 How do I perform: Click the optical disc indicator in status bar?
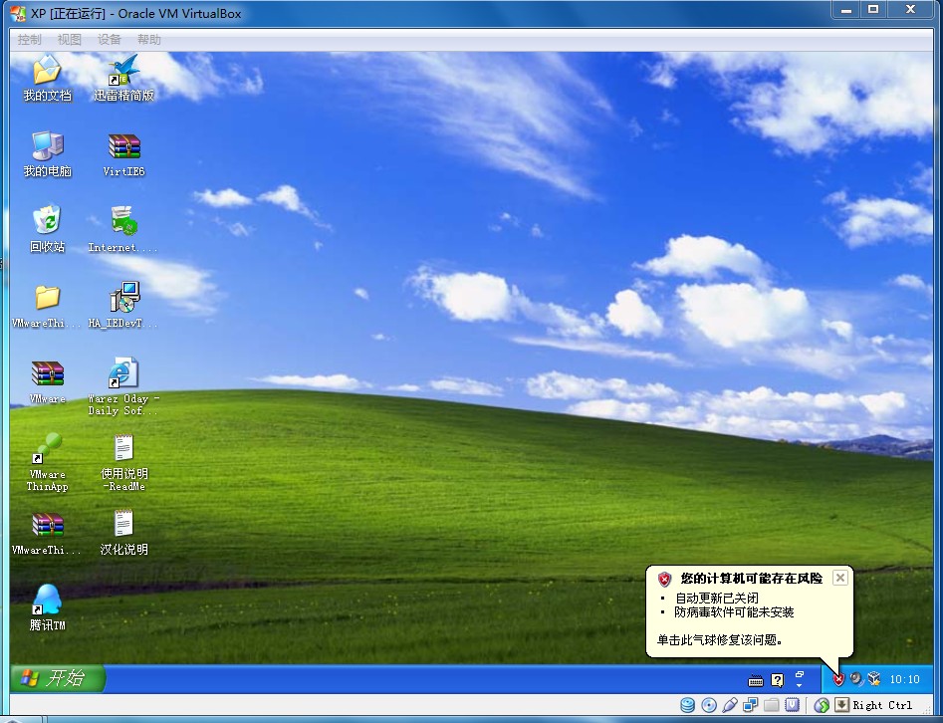(709, 705)
